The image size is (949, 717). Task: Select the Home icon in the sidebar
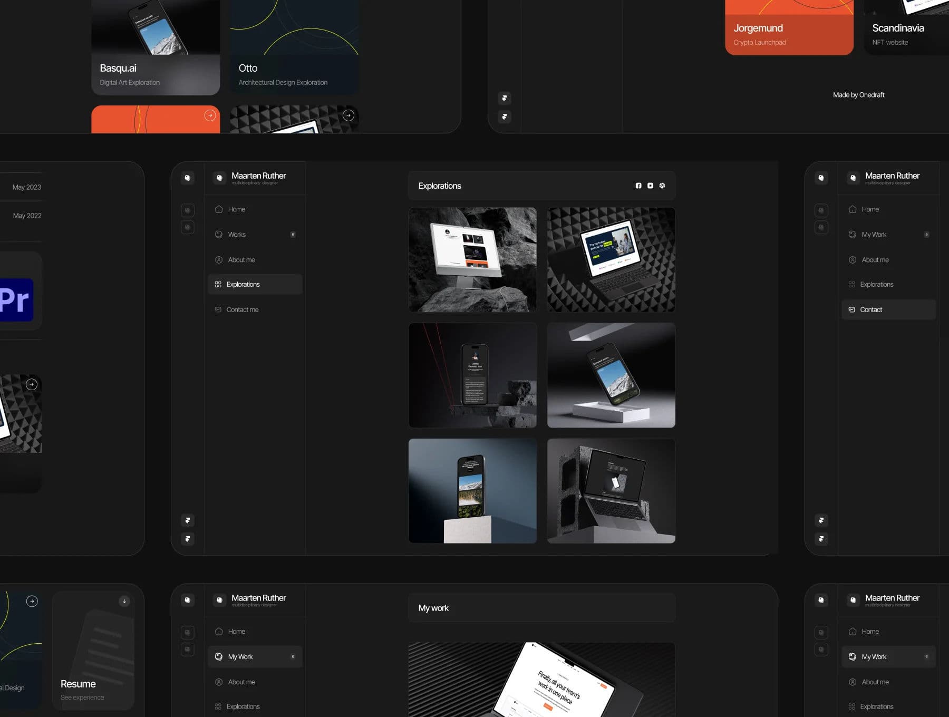point(219,209)
